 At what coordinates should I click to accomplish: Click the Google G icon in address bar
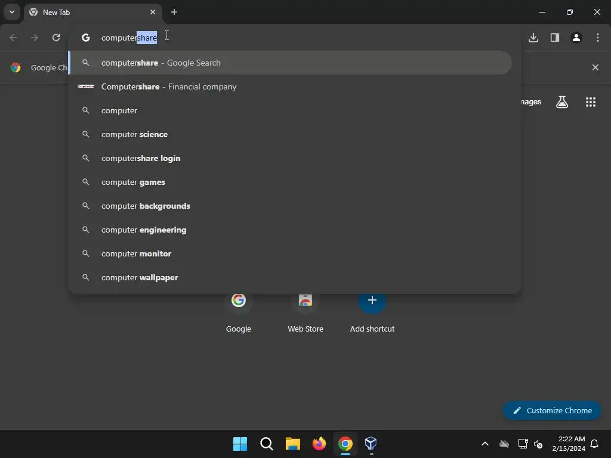86,38
